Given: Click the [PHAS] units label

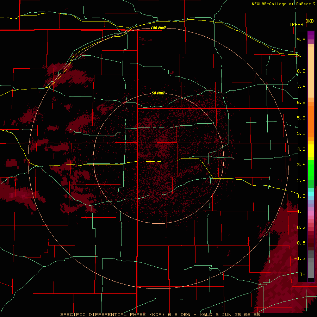Looking at the screenshot, I should click(298, 24).
